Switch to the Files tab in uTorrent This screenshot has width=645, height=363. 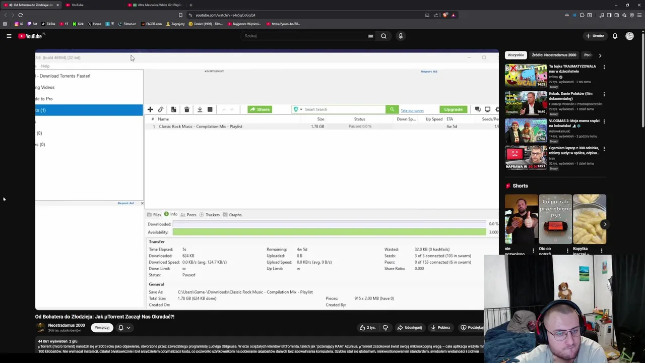(154, 215)
